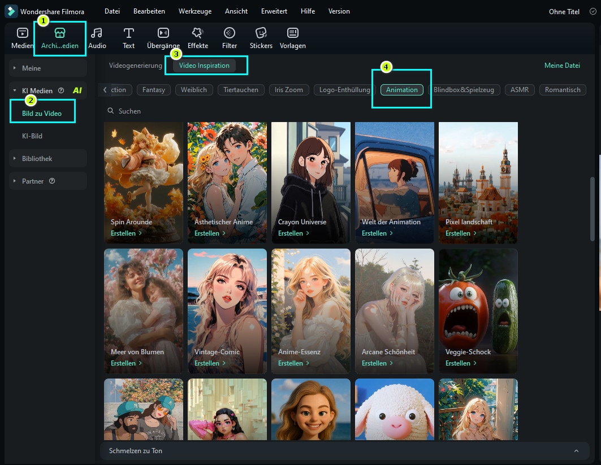Click Erstellen on Welt der Animation card

coord(377,233)
